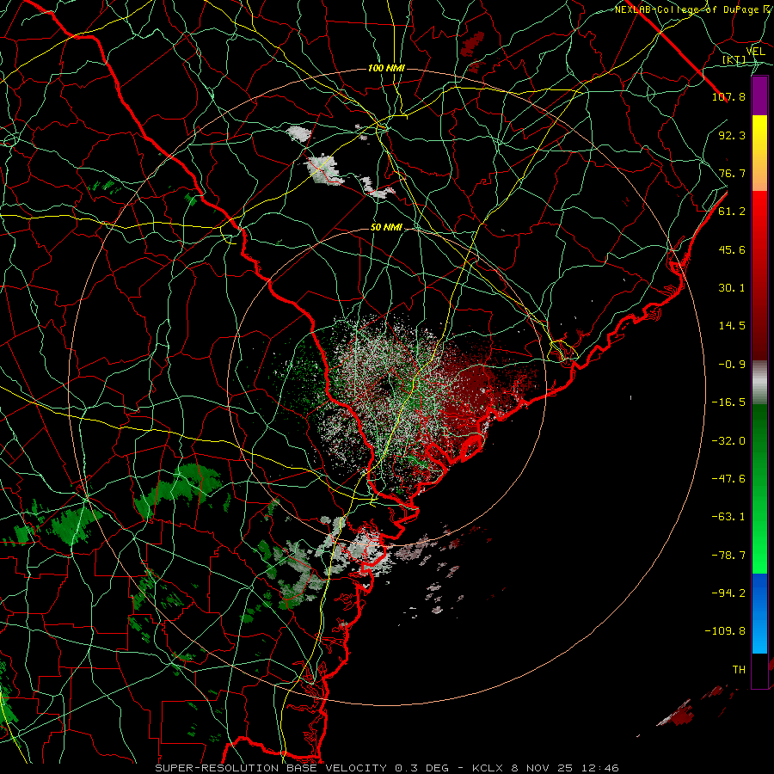The image size is (774, 774).
Task: Click the Super-Resolution Base Velocity caption
Action: [386, 768]
